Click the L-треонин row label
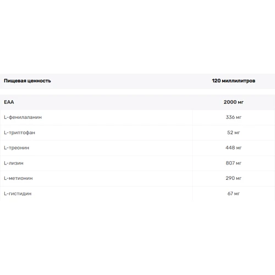Viewport: 275px width, 275px height. point(16,148)
